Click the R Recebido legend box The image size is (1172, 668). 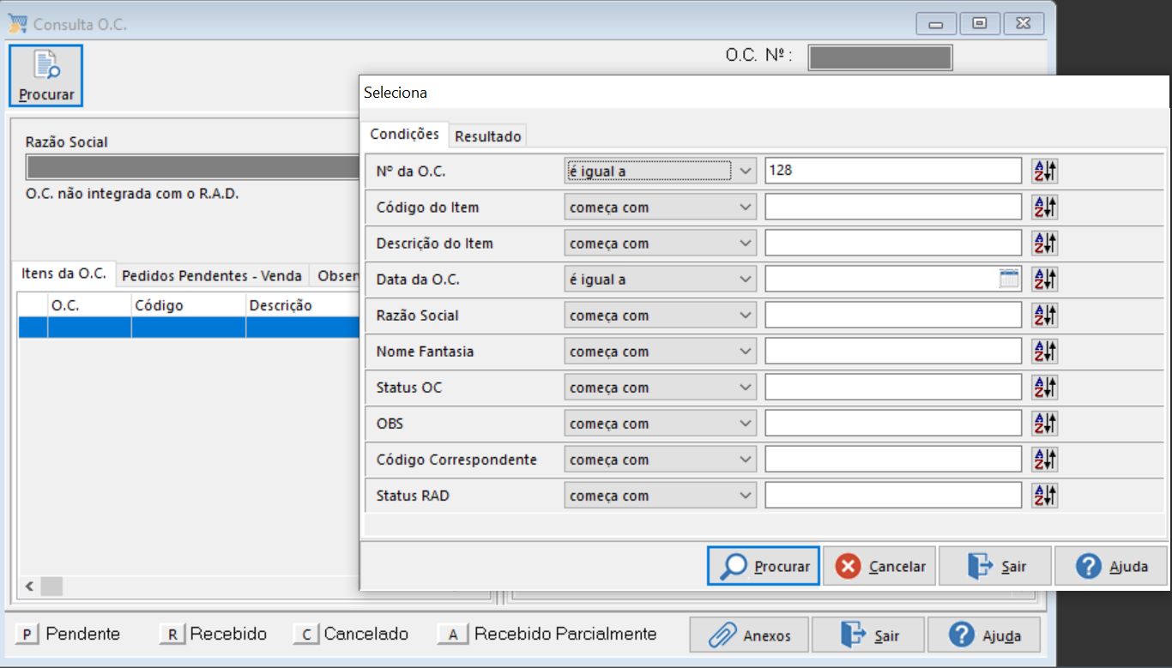172,635
